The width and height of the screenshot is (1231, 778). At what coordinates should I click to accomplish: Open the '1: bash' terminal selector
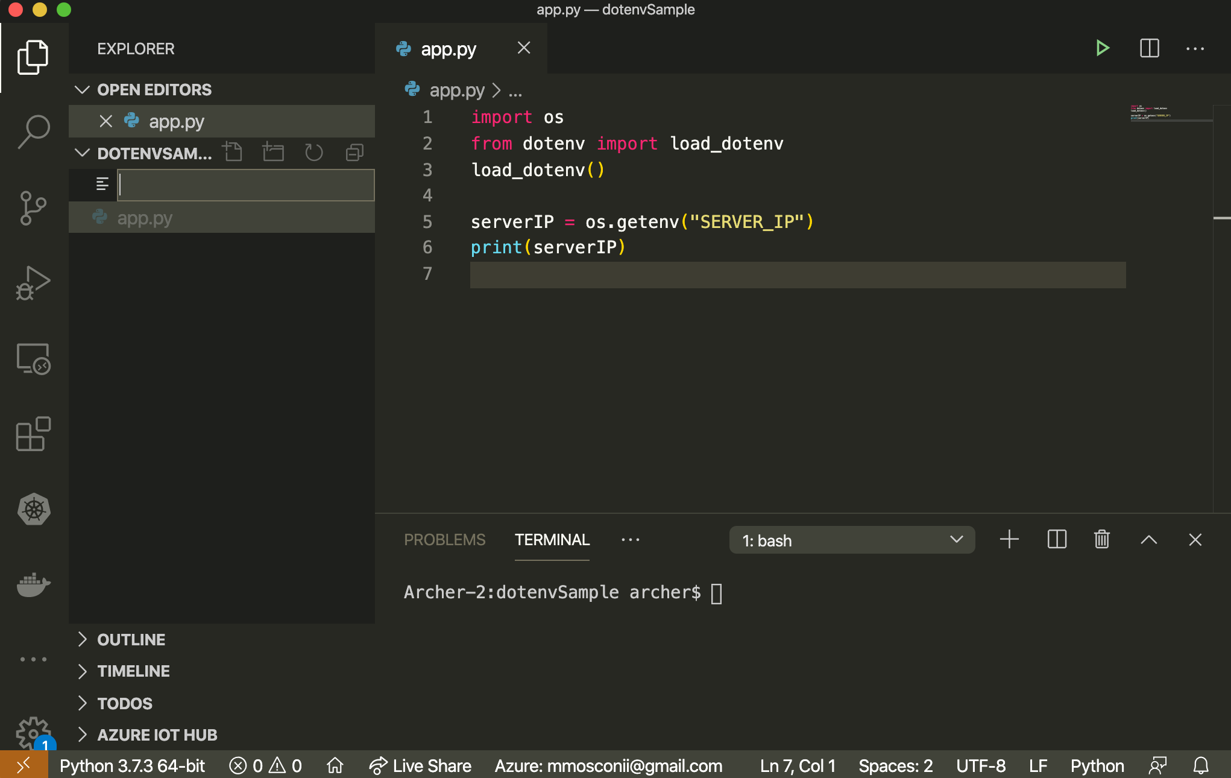[852, 540]
